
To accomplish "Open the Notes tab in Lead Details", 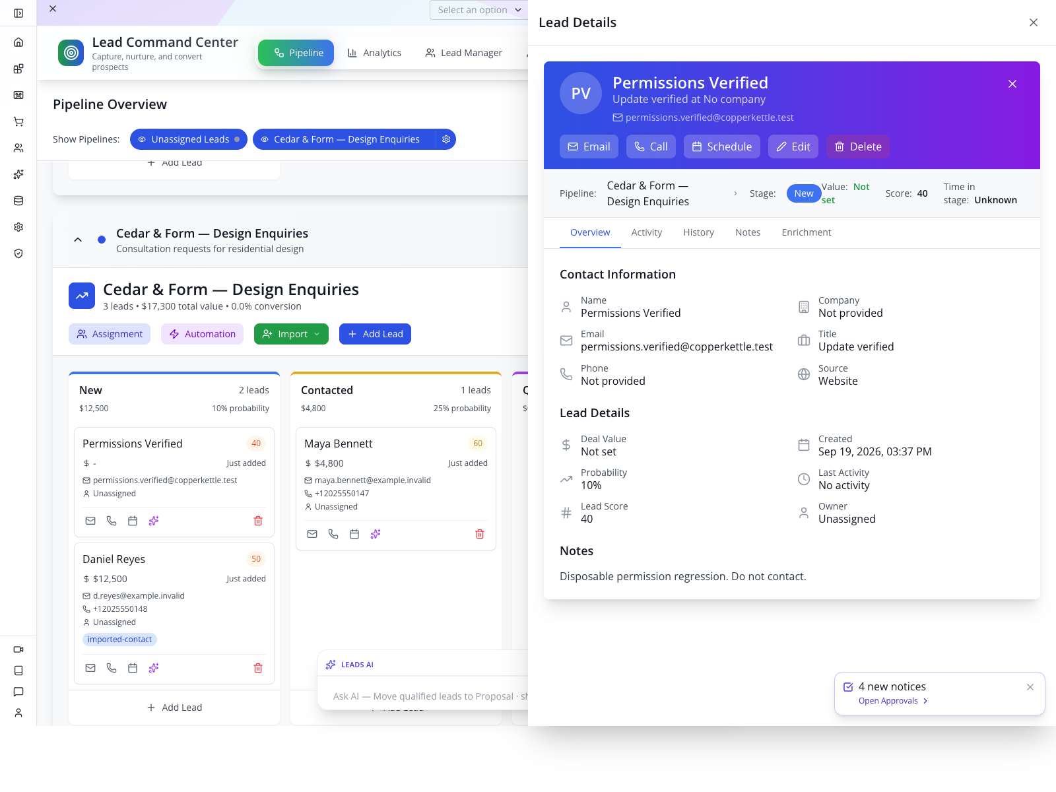I will pos(748,232).
